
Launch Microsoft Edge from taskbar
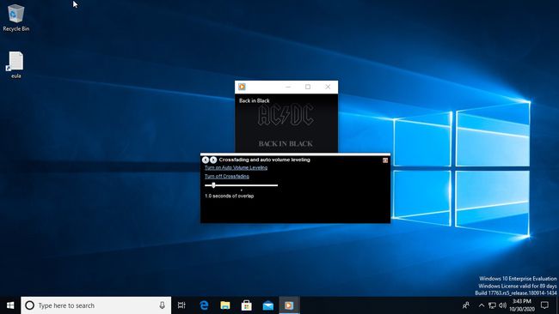tap(204, 305)
